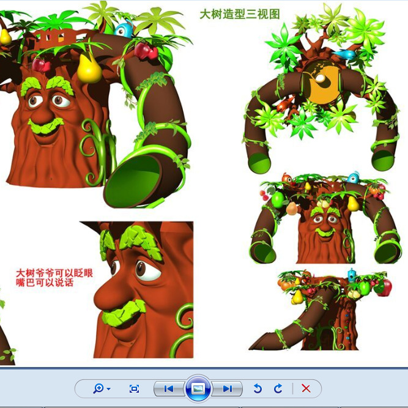Open the zoom level dropdown arrow
This screenshot has width=408, height=408.
[x=109, y=389]
